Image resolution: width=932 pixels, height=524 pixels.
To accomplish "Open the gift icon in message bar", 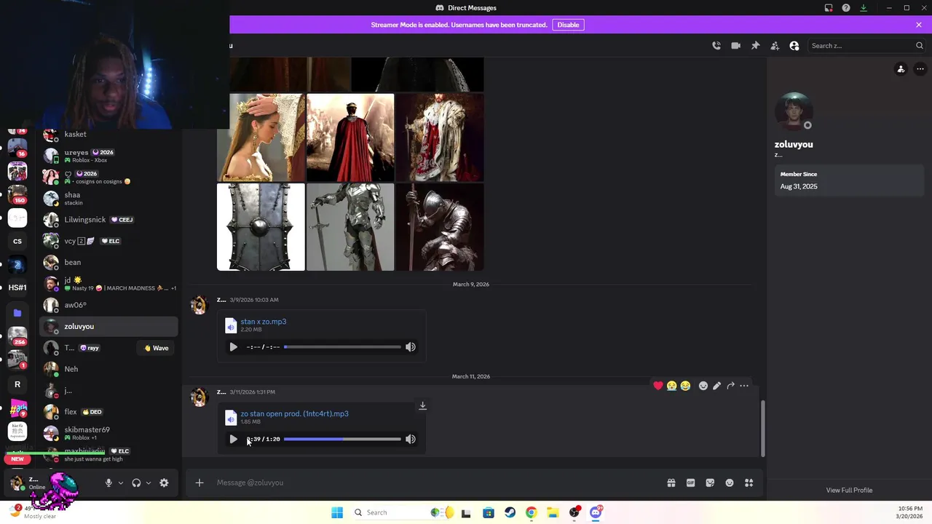I will coord(671,483).
